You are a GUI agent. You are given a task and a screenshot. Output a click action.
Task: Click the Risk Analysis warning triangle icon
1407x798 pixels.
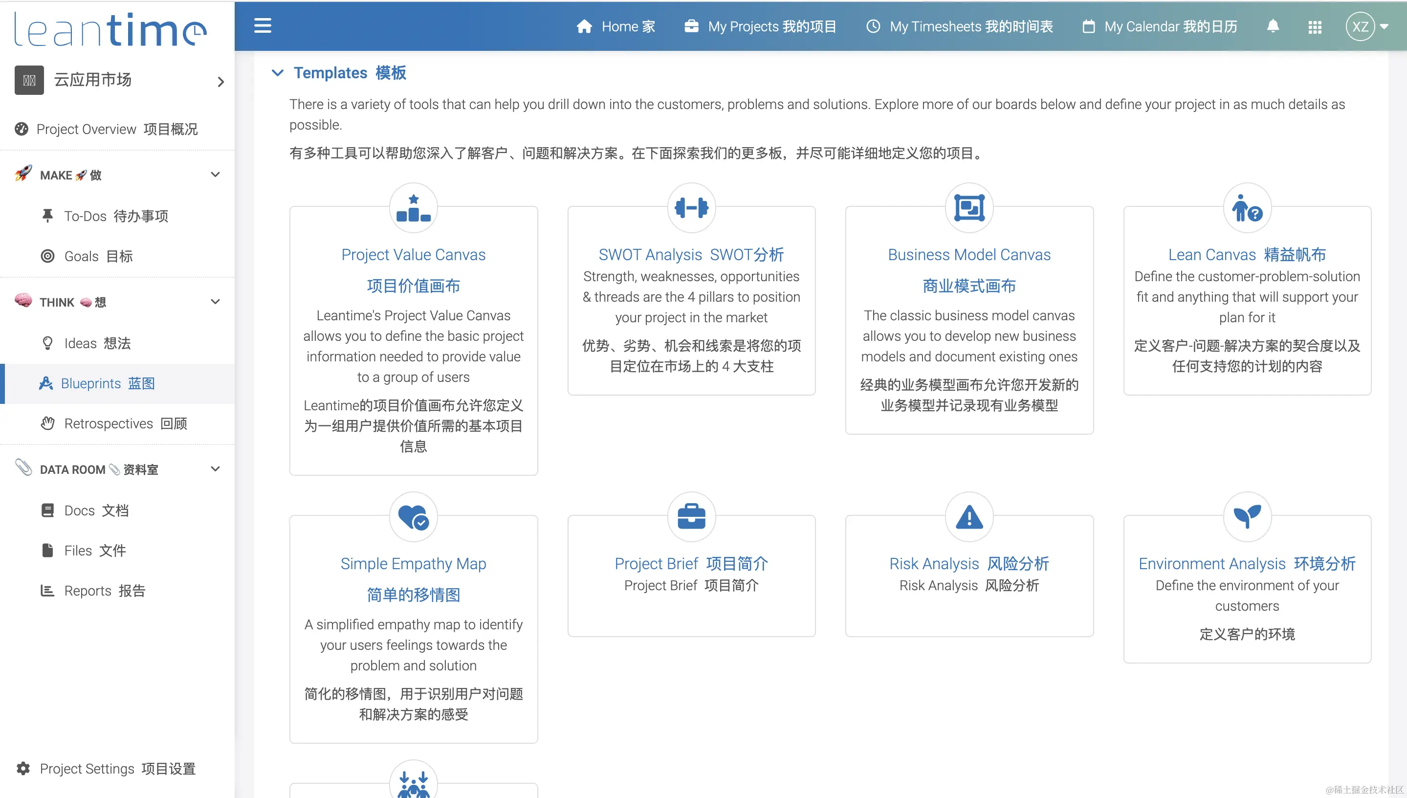969,516
